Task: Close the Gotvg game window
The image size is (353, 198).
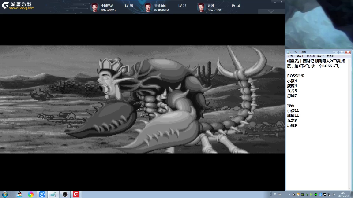Action: (x=282, y=2)
